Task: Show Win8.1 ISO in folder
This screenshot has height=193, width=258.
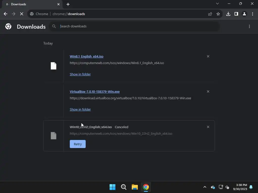Action: pyautogui.click(x=80, y=74)
